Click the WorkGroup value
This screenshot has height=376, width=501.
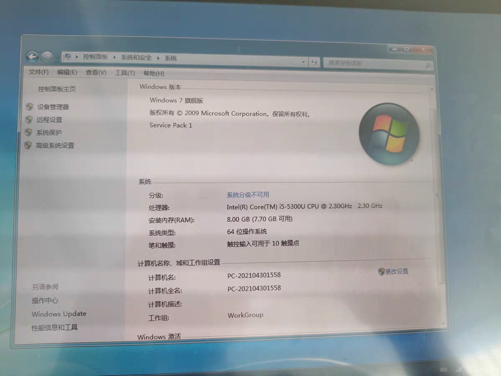[x=245, y=315]
